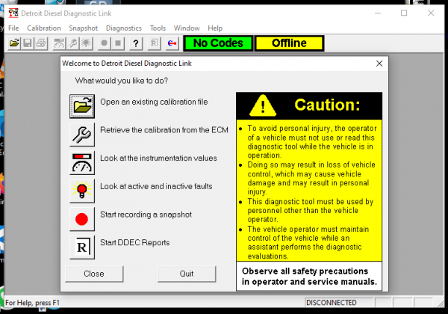Click the yellow Offline status indicator
The image size is (448, 314).
[289, 43]
